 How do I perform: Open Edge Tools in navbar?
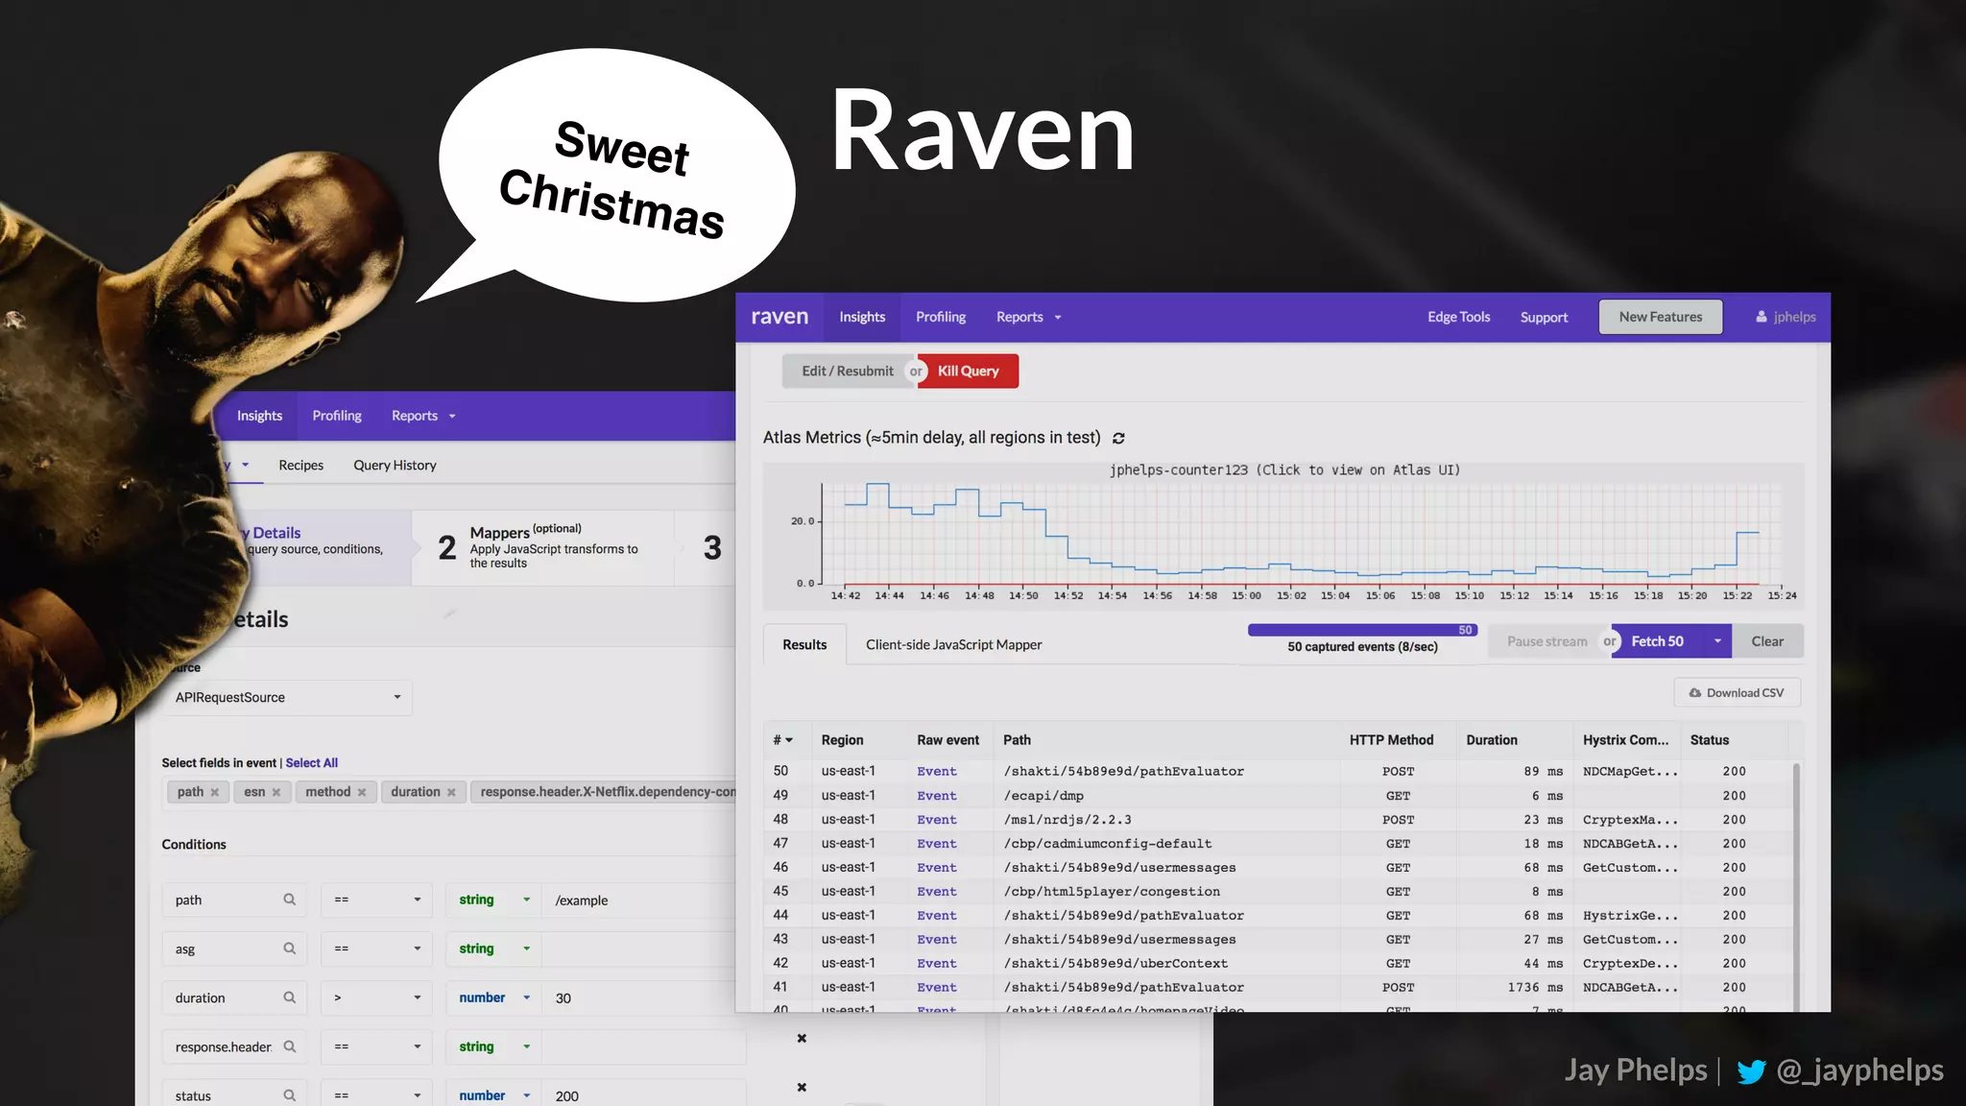point(1458,317)
